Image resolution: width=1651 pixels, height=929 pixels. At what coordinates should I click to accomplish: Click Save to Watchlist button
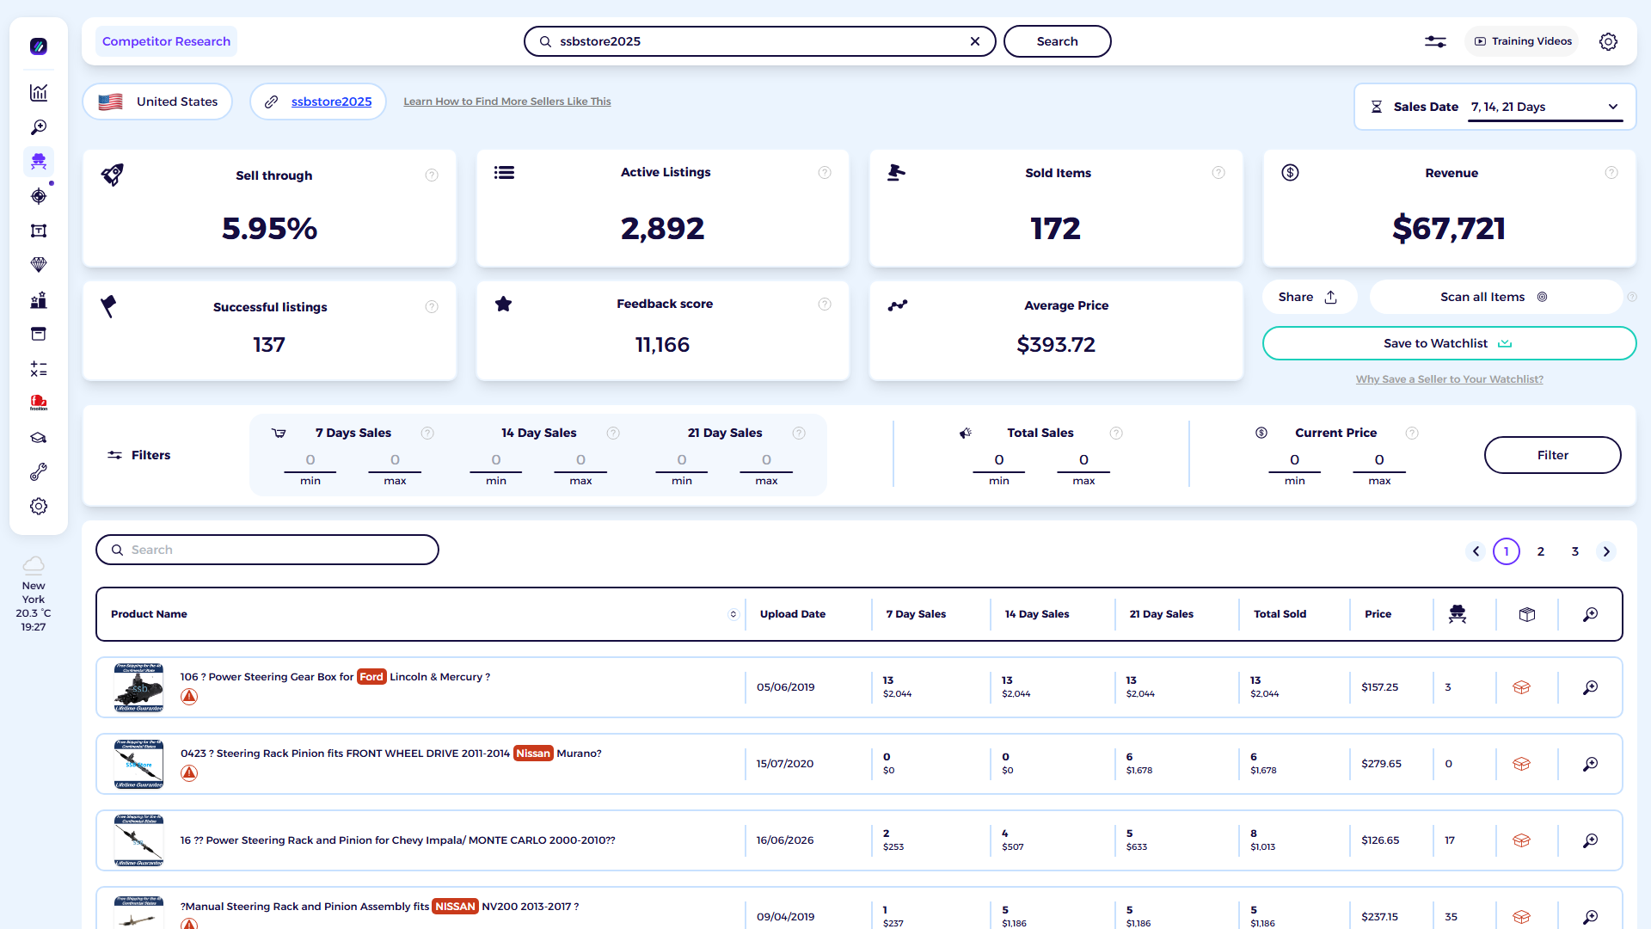tap(1449, 343)
